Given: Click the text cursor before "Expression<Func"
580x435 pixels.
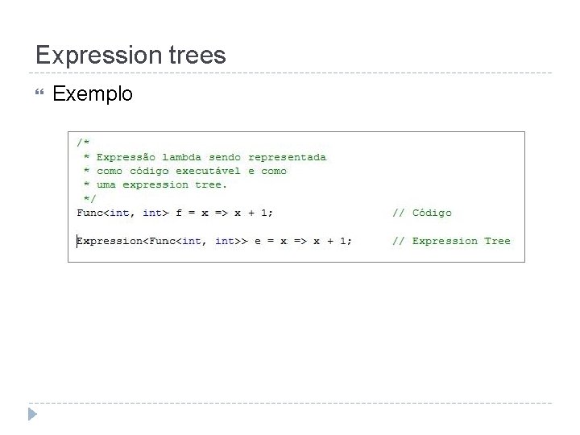Looking at the screenshot, I should coord(77,241).
